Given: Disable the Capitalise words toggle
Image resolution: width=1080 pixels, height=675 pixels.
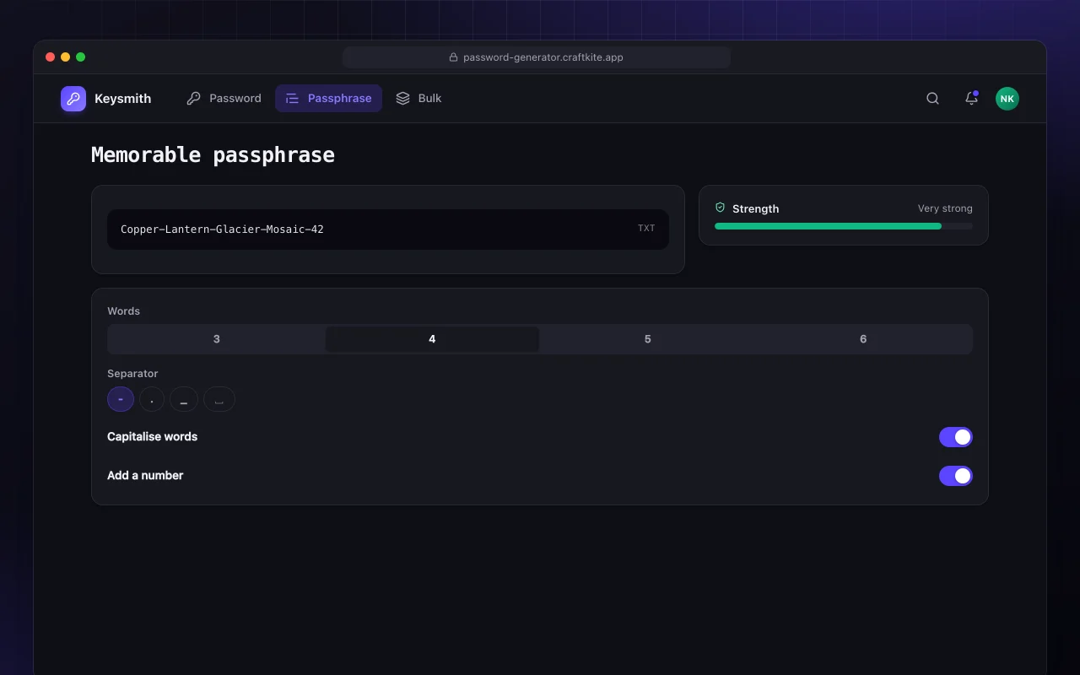Looking at the screenshot, I should (956, 437).
